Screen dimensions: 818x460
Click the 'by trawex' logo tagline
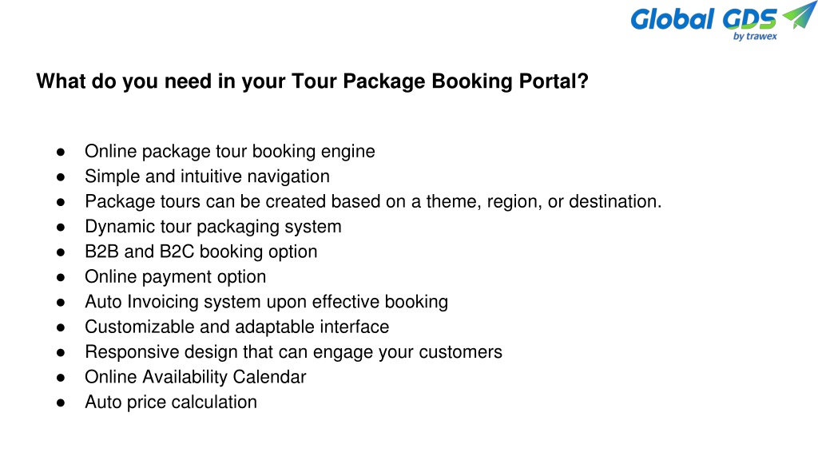click(x=755, y=37)
